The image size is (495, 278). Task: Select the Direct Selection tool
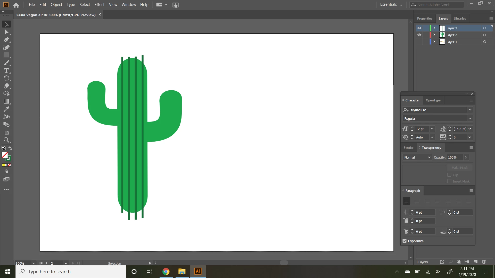click(6, 32)
